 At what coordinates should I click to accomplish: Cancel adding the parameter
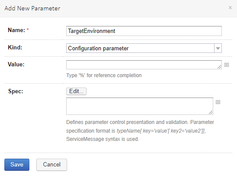pyautogui.click(x=51, y=165)
